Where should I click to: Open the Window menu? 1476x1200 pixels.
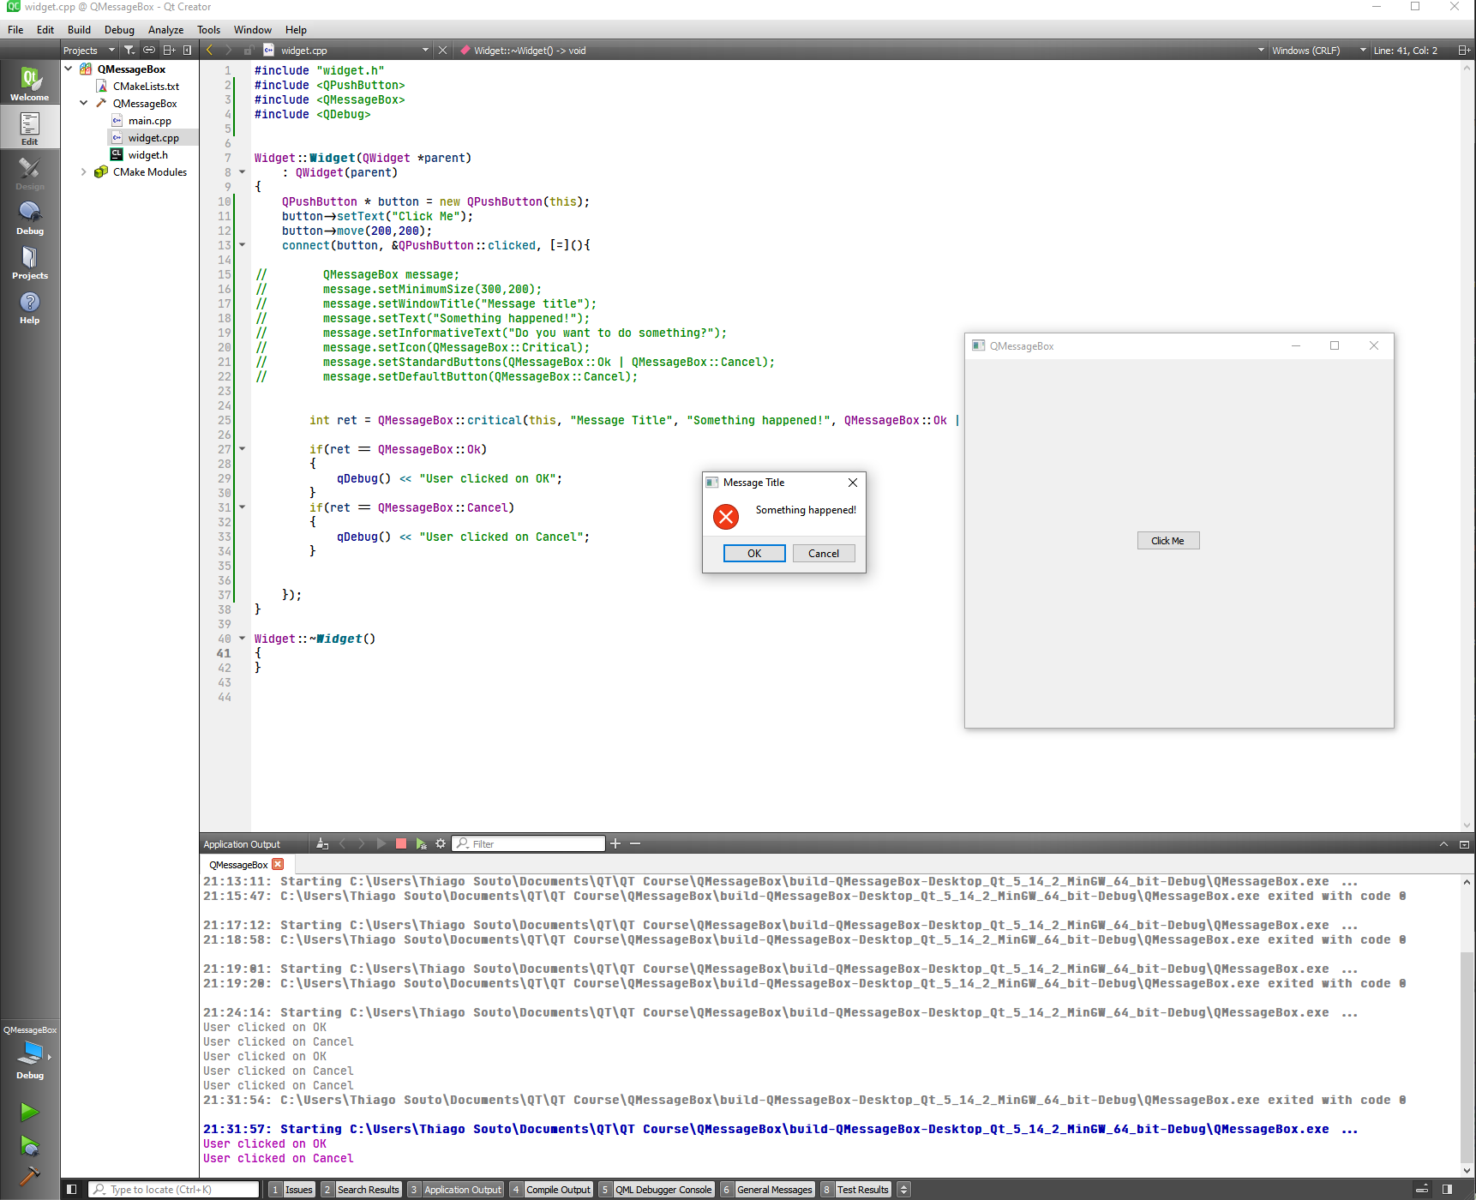[253, 30]
